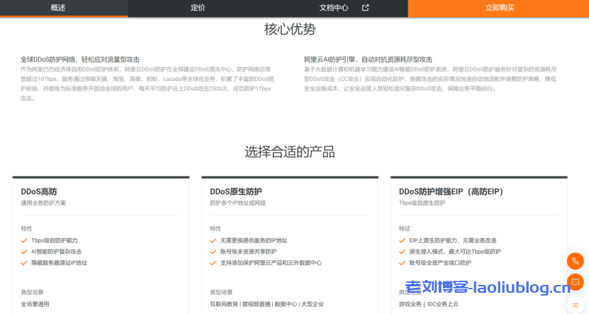This screenshot has width=589, height=314.
Task: Click the checkmark beside Tbps级别防护能力
Action: click(x=24, y=241)
